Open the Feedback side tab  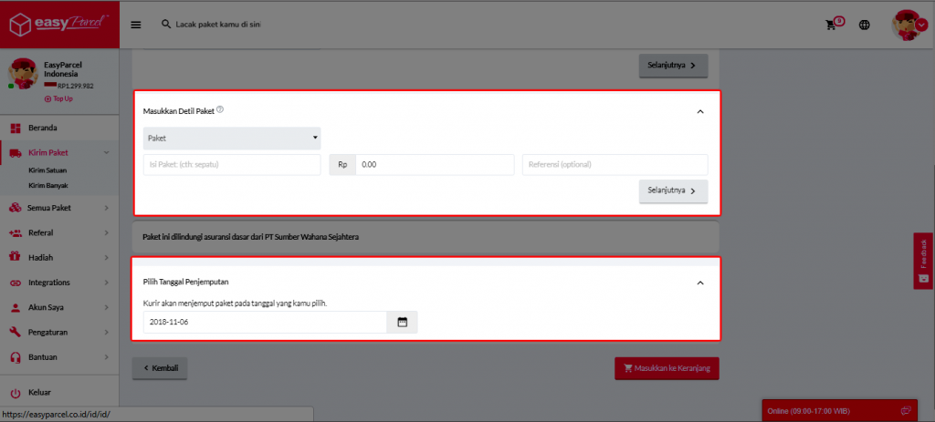click(923, 261)
